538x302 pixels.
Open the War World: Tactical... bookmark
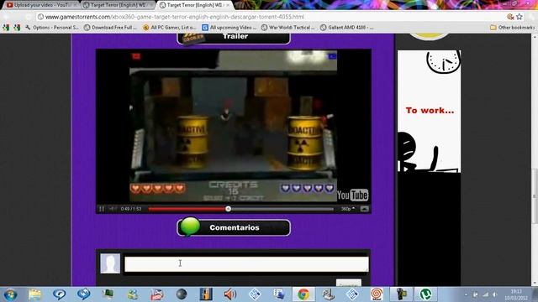click(x=287, y=28)
